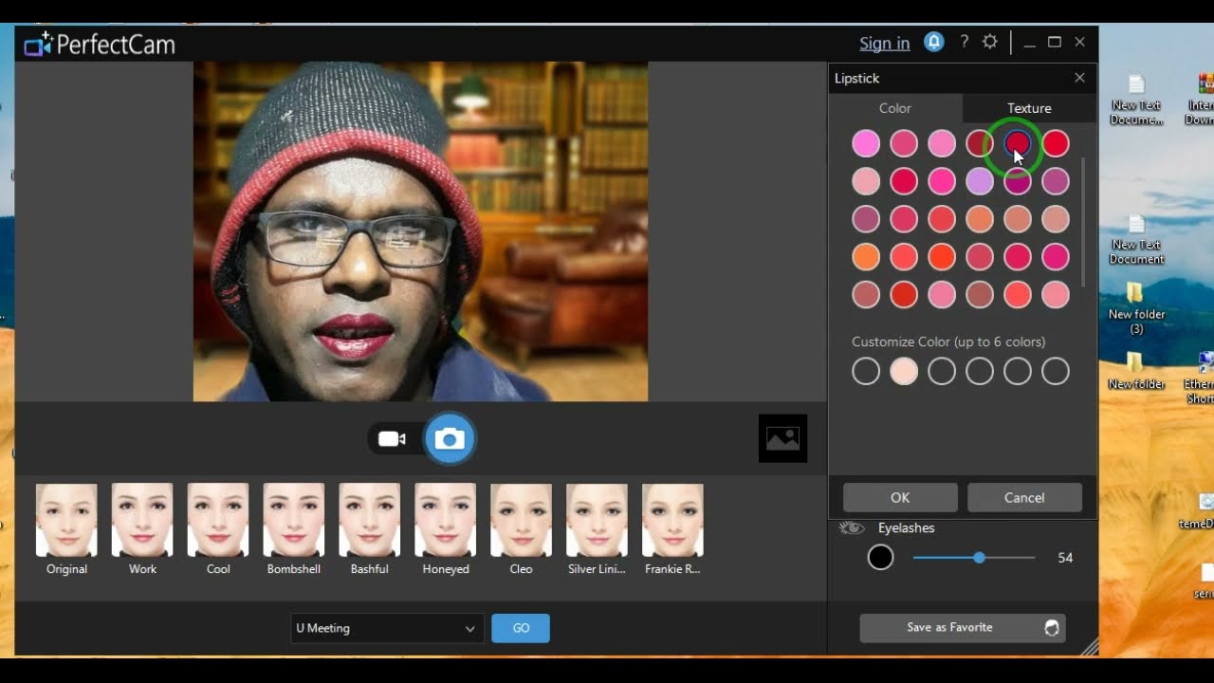Image resolution: width=1214 pixels, height=683 pixels.
Task: Select the Color tab
Action: click(894, 108)
